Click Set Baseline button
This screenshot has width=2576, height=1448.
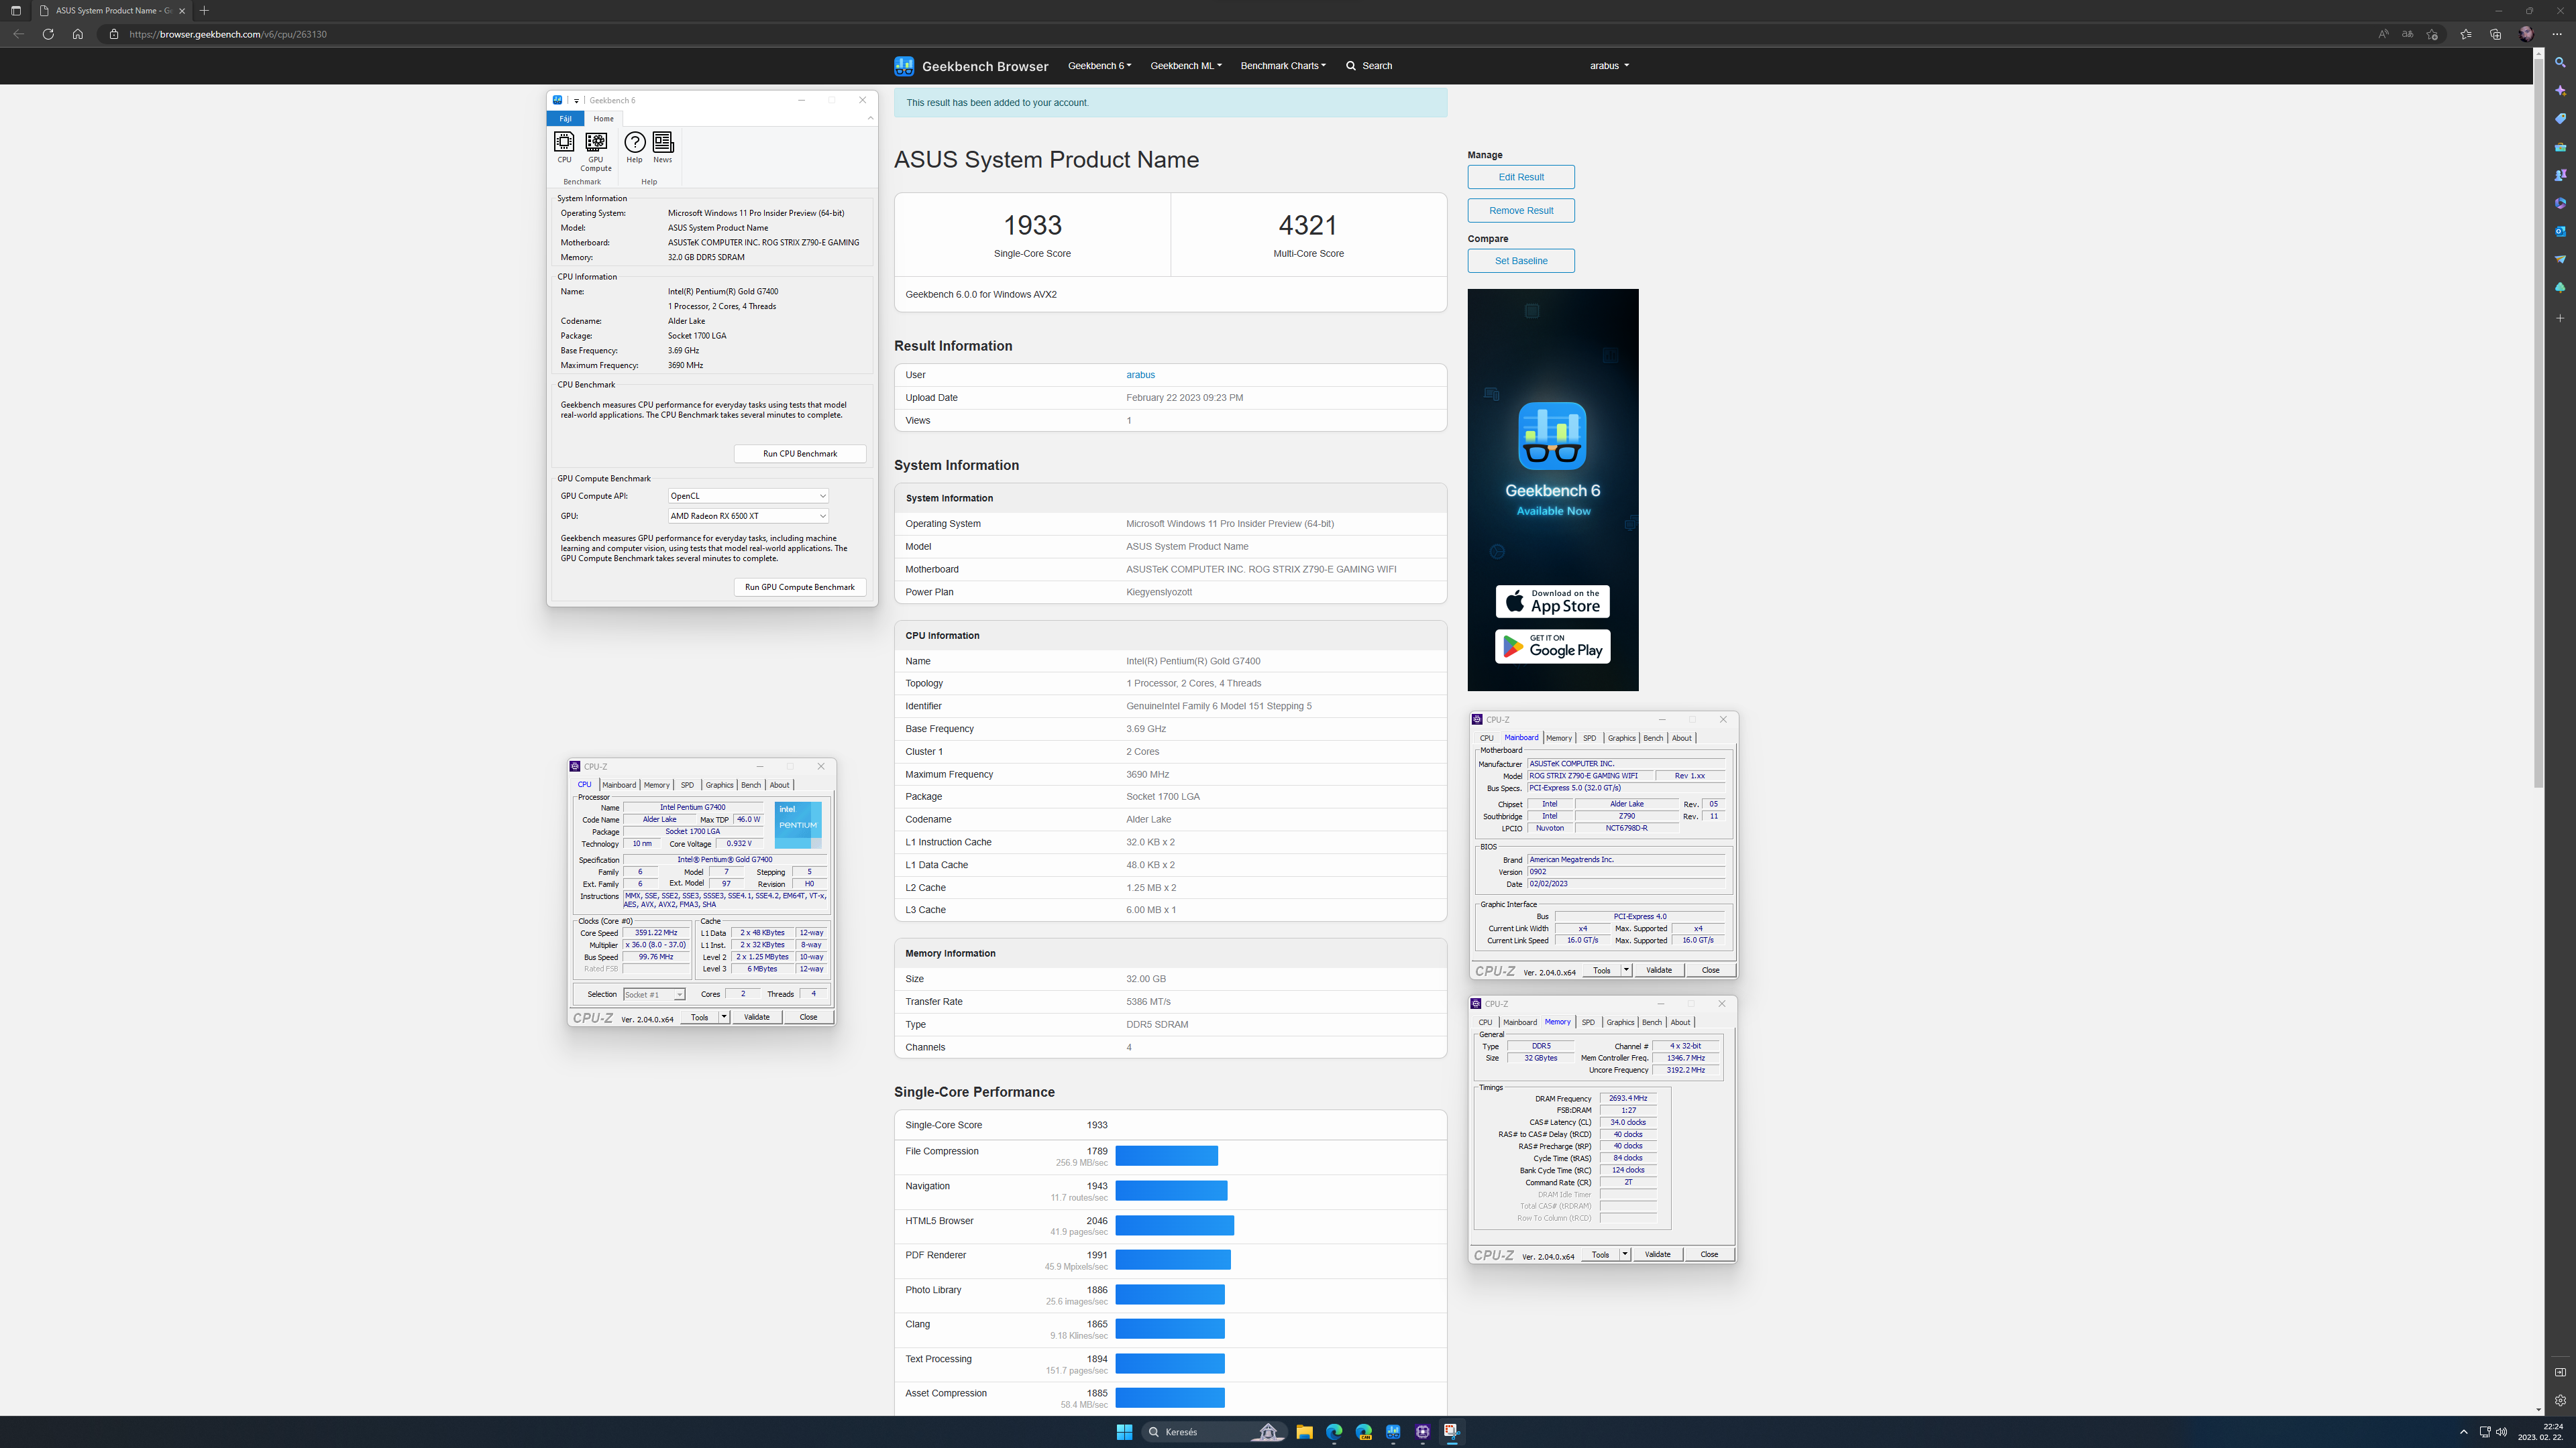coord(1521,261)
